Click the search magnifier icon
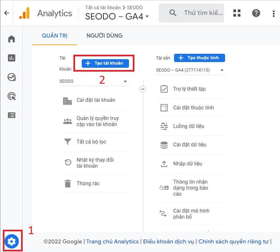The width and height of the screenshot is (280, 252). click(173, 13)
